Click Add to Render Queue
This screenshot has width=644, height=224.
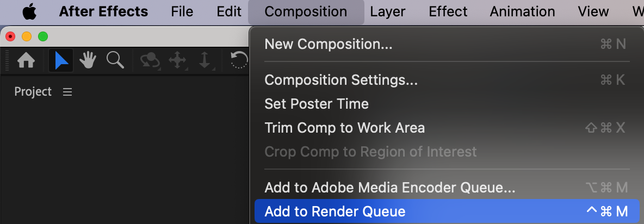coord(335,211)
